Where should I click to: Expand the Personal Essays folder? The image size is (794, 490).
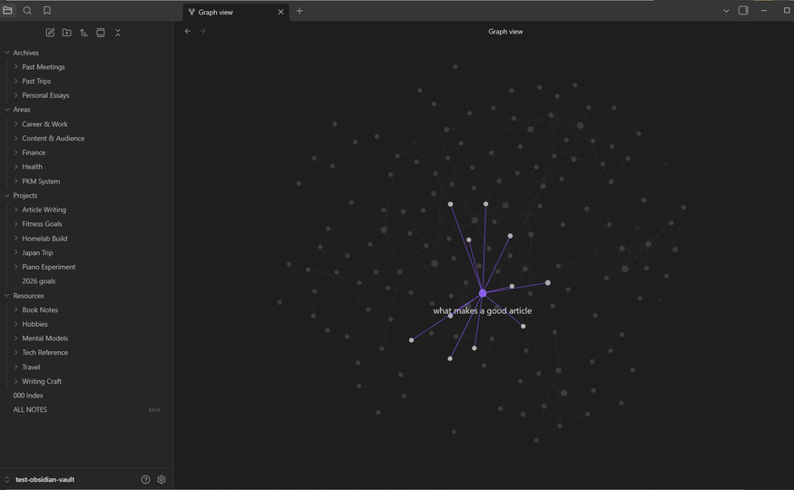click(x=45, y=95)
